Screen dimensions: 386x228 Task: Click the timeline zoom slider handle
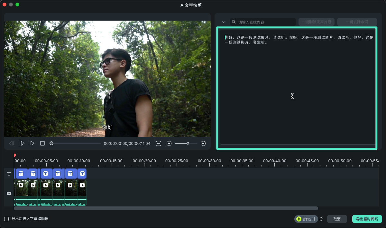(188, 143)
